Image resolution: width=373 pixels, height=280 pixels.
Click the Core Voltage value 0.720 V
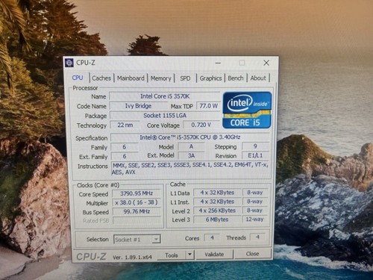coord(201,125)
